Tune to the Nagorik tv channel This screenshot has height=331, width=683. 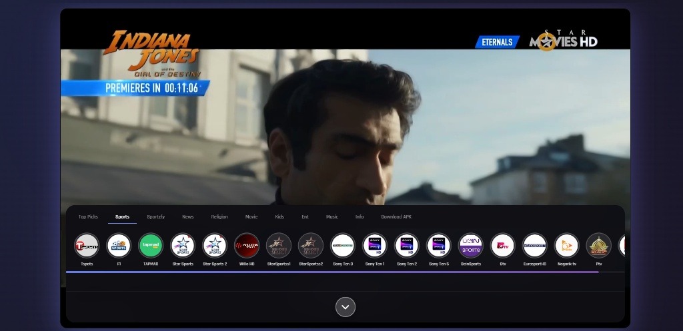[567, 245]
